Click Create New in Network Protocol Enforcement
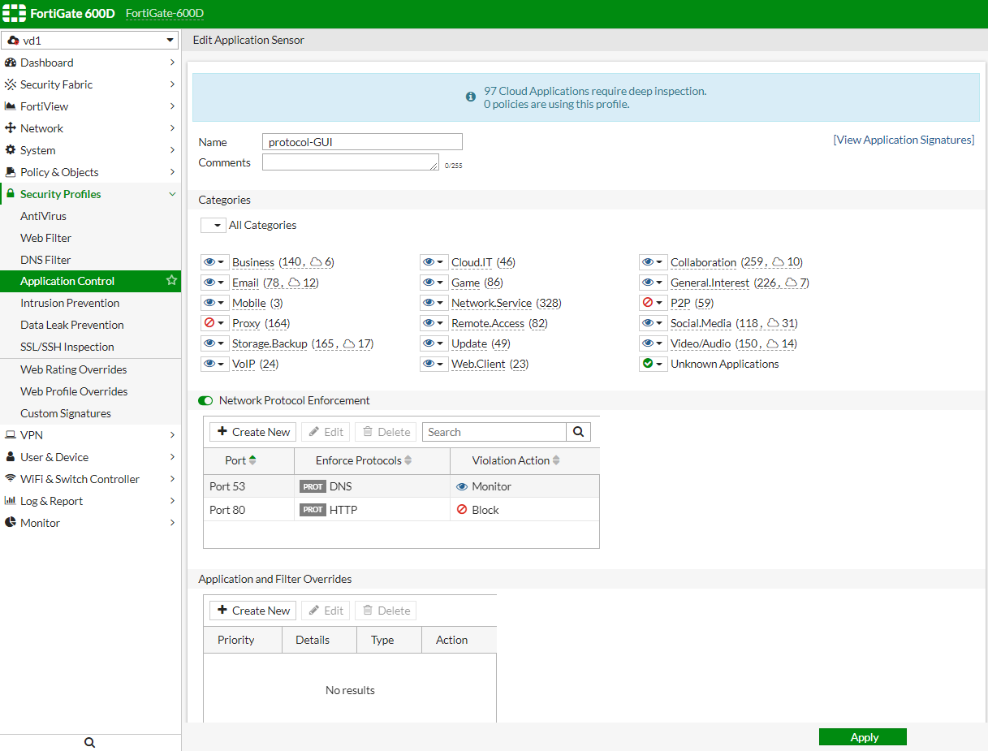This screenshot has width=988, height=751. 252,432
